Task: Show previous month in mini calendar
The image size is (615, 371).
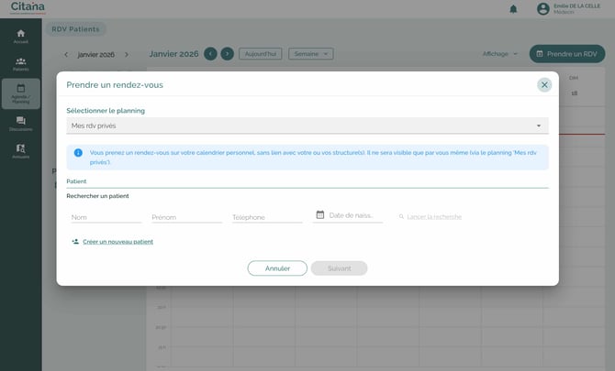Action: pos(66,54)
